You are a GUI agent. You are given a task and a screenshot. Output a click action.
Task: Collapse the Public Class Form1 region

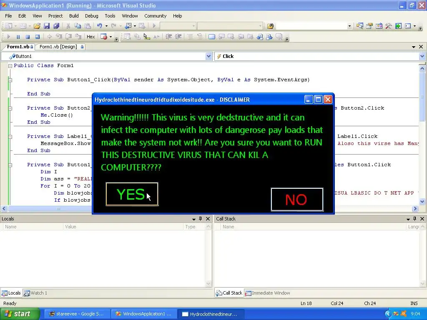(x=10, y=65)
